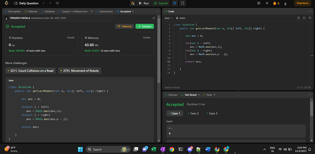The height and width of the screenshot is (154, 315).
Task: Open the Editorial button in Accepted panel
Action: coord(125,26)
